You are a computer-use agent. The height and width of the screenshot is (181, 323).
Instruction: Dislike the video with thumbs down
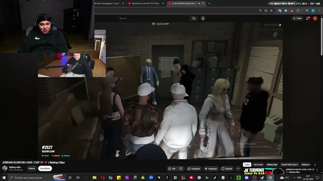(x=181, y=169)
